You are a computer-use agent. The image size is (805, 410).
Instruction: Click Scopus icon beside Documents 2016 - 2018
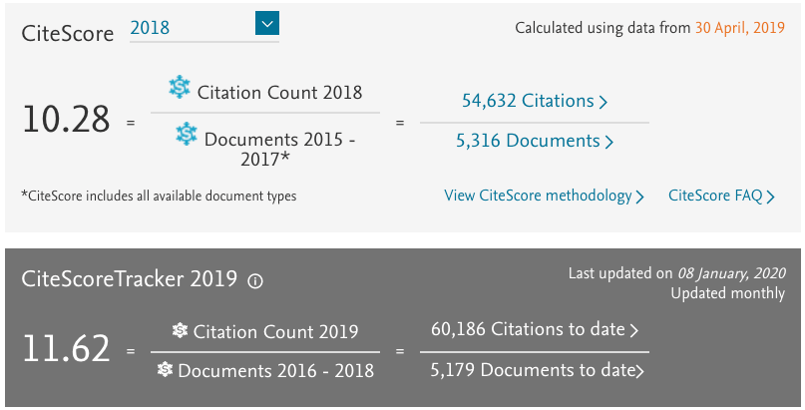[x=165, y=371]
